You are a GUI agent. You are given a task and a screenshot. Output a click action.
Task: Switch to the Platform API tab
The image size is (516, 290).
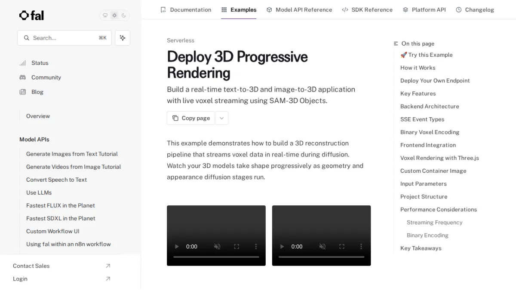(424, 9)
